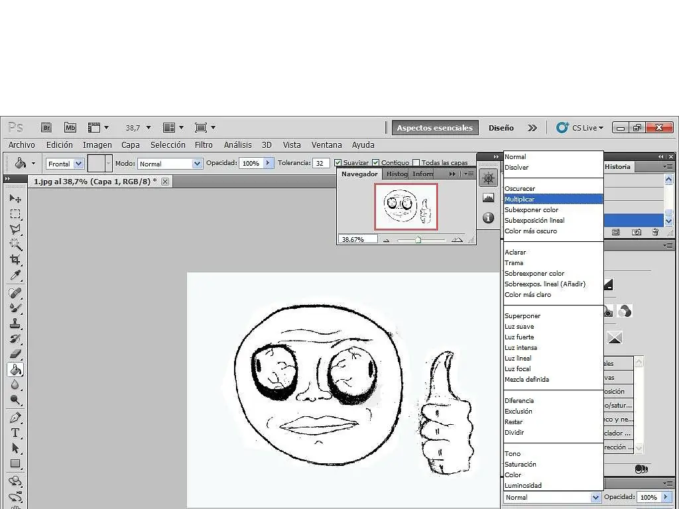Image resolution: width=679 pixels, height=509 pixels.
Task: Select the Path Selection tool
Action: [x=15, y=449]
